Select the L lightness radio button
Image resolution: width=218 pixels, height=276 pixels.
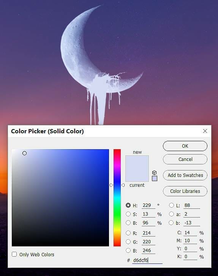[171, 205]
